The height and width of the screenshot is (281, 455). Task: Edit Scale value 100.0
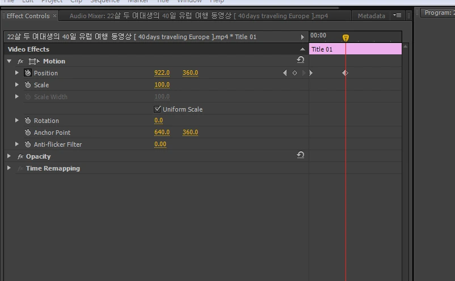tap(162, 85)
